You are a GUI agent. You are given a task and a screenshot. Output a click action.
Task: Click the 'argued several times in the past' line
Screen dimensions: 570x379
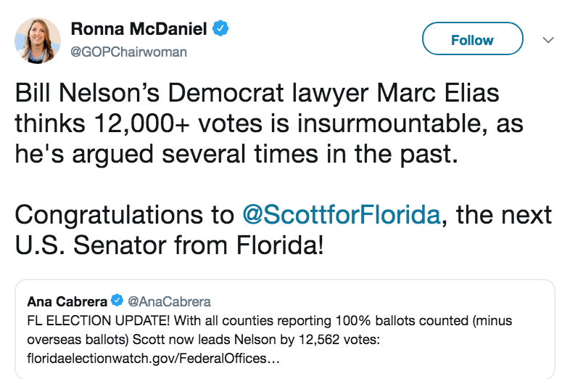pos(236,154)
